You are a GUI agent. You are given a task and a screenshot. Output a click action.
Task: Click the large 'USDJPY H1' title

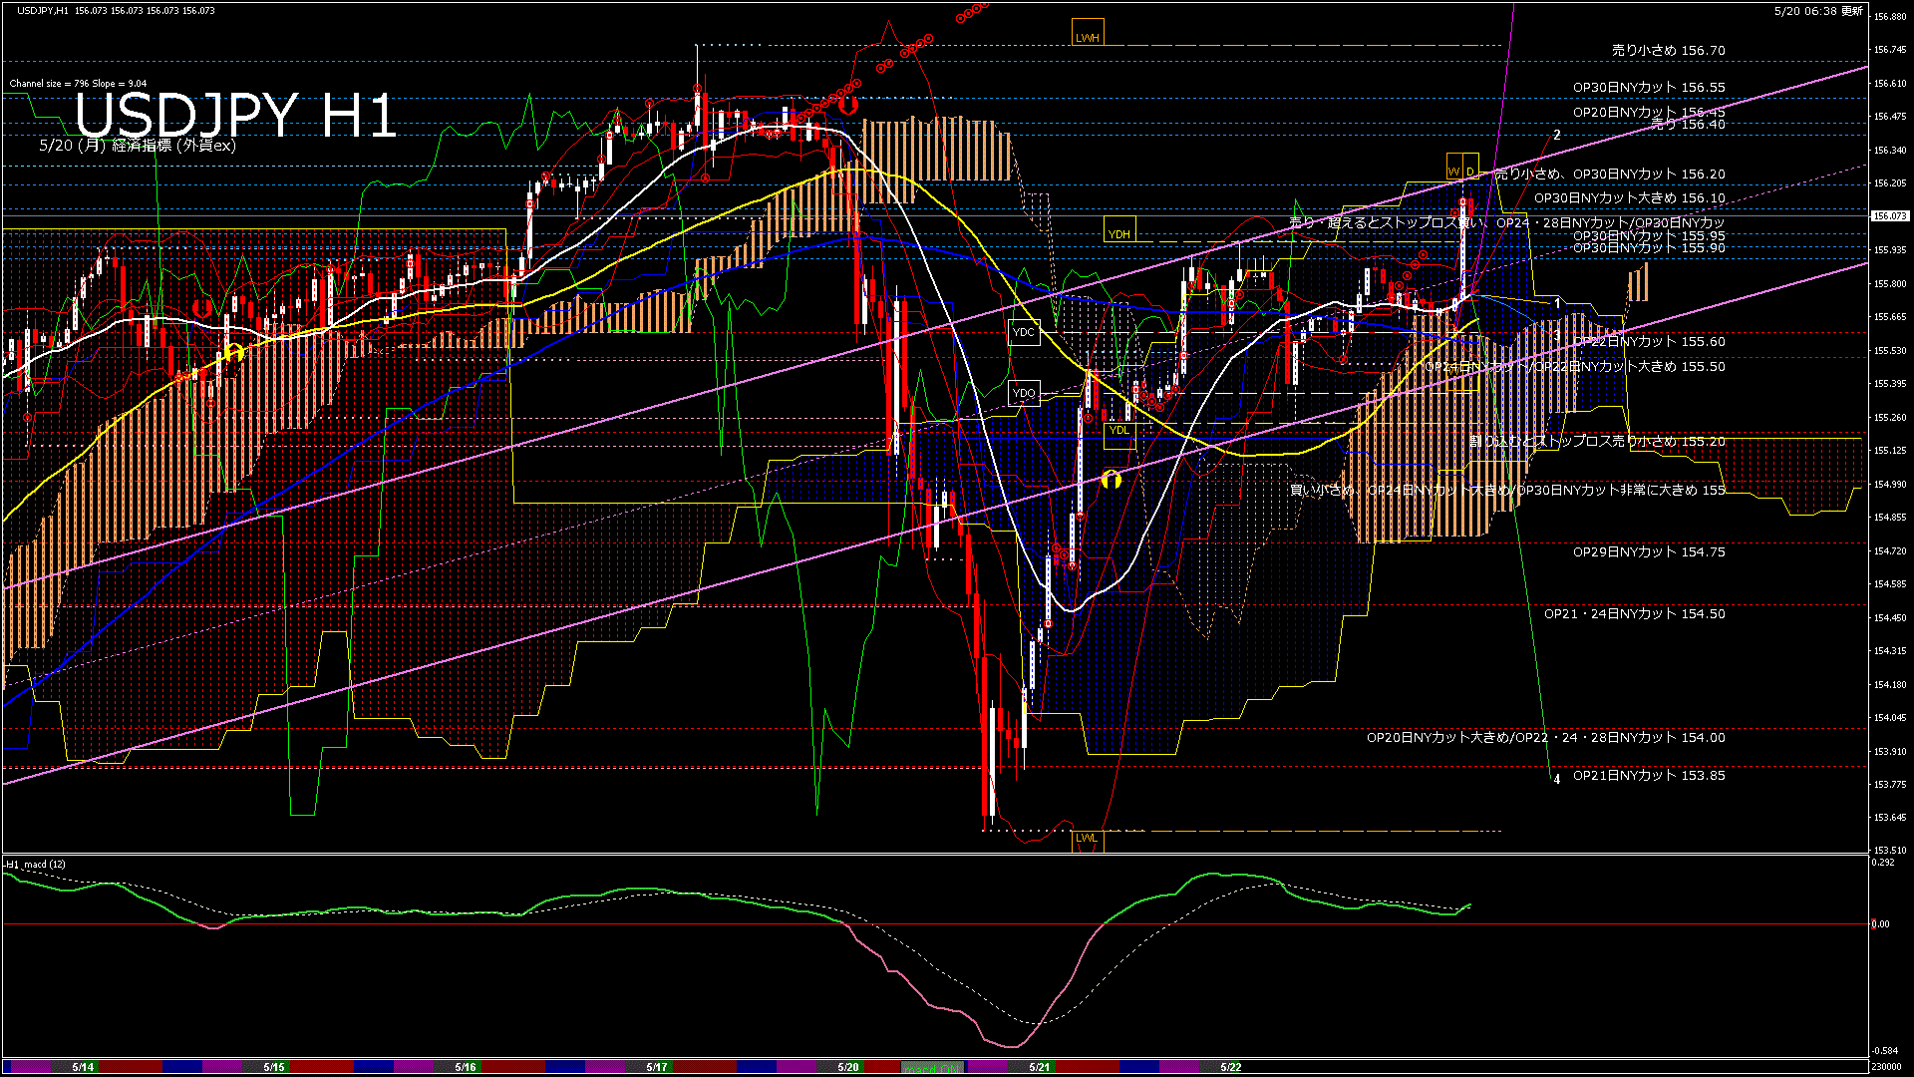[x=236, y=115]
